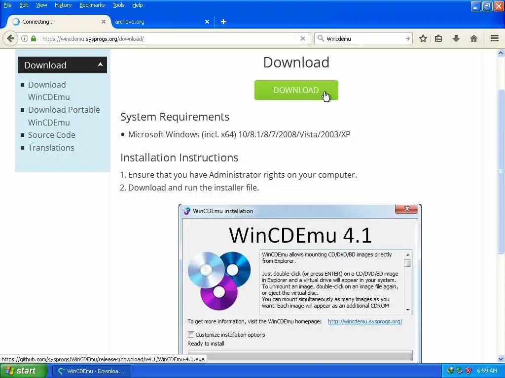The height and width of the screenshot is (378, 505).
Task: Go back using the browser back arrow
Action: (x=10, y=38)
